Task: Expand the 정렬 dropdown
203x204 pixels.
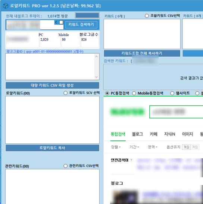Action: [116, 147]
